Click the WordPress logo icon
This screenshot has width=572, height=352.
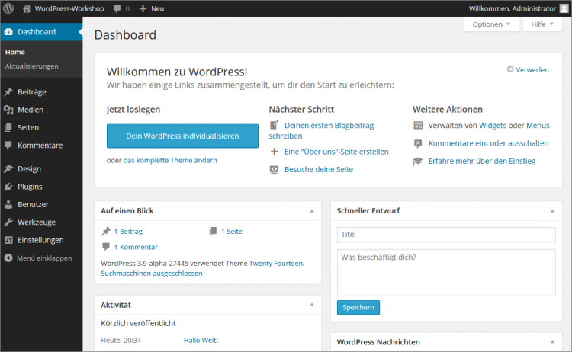(x=8, y=8)
